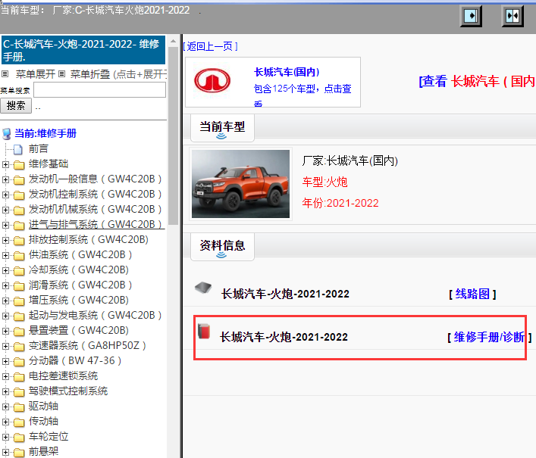536x458 pixels.
Task: Click the left panel vertical scrollbar thumb
Action: [173, 136]
